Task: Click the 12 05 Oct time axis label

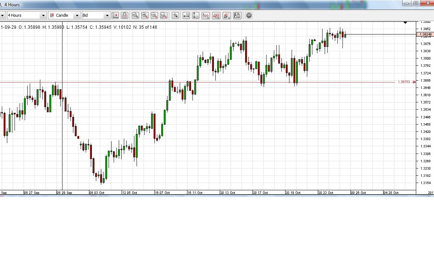Action: [130, 192]
